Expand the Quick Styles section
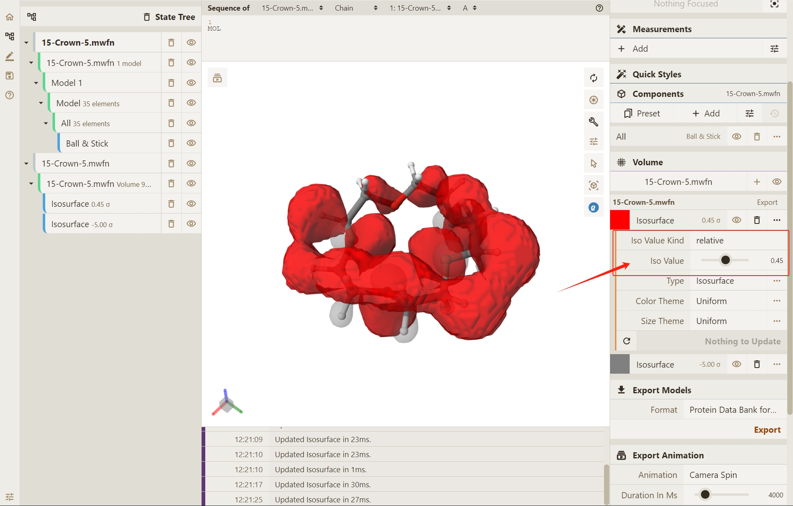The height and width of the screenshot is (506, 793). click(657, 74)
